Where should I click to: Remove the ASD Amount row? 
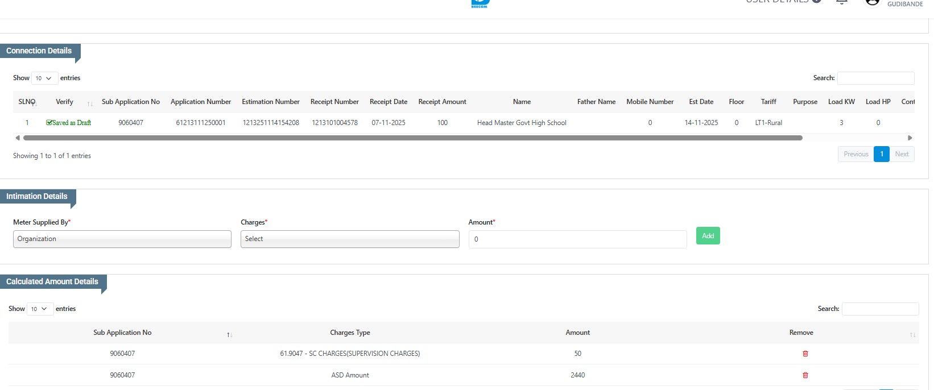pyautogui.click(x=805, y=375)
